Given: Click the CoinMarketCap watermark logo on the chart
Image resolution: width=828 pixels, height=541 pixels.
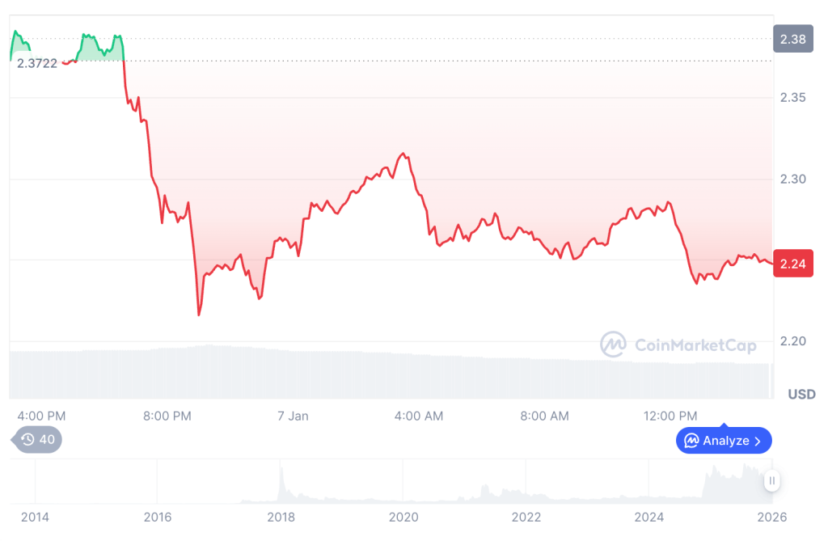Looking at the screenshot, I should [615, 344].
